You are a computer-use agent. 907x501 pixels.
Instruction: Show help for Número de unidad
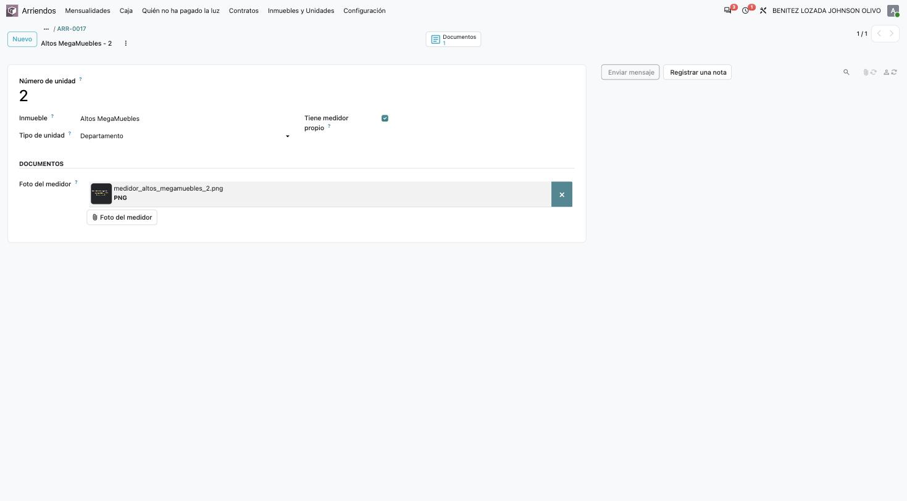click(80, 79)
